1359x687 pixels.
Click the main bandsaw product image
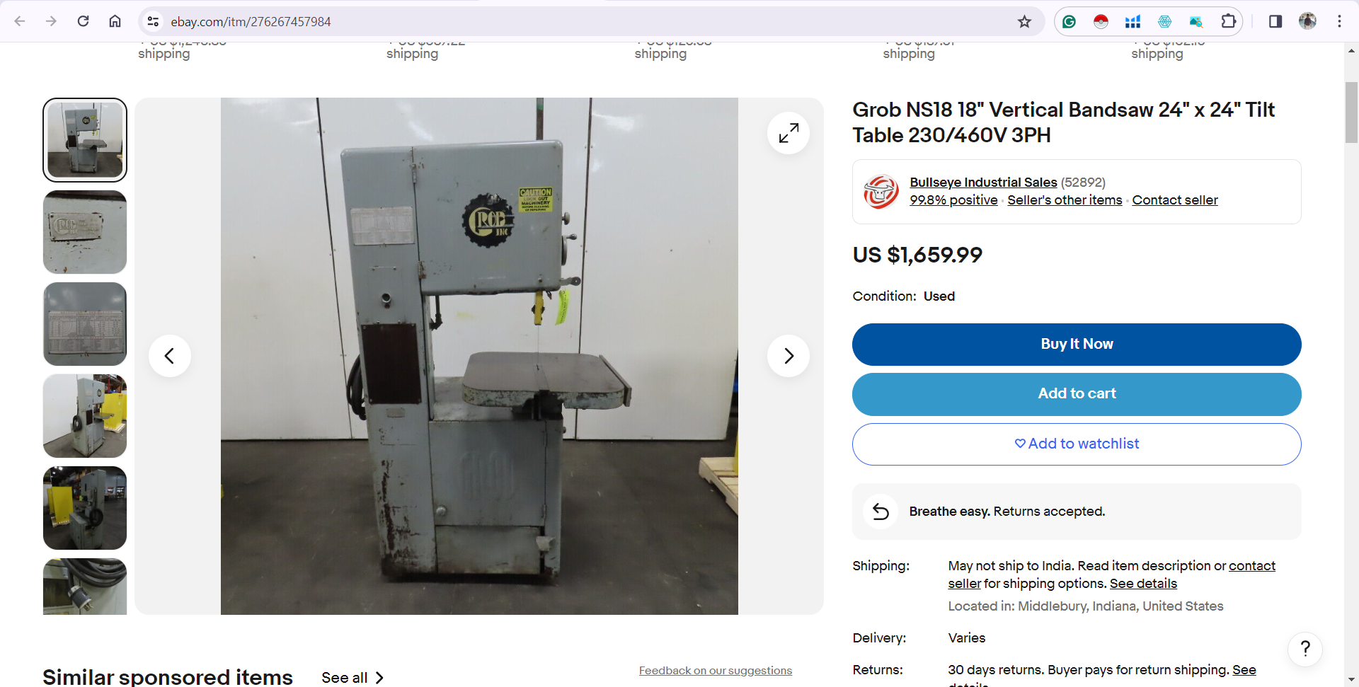click(479, 356)
